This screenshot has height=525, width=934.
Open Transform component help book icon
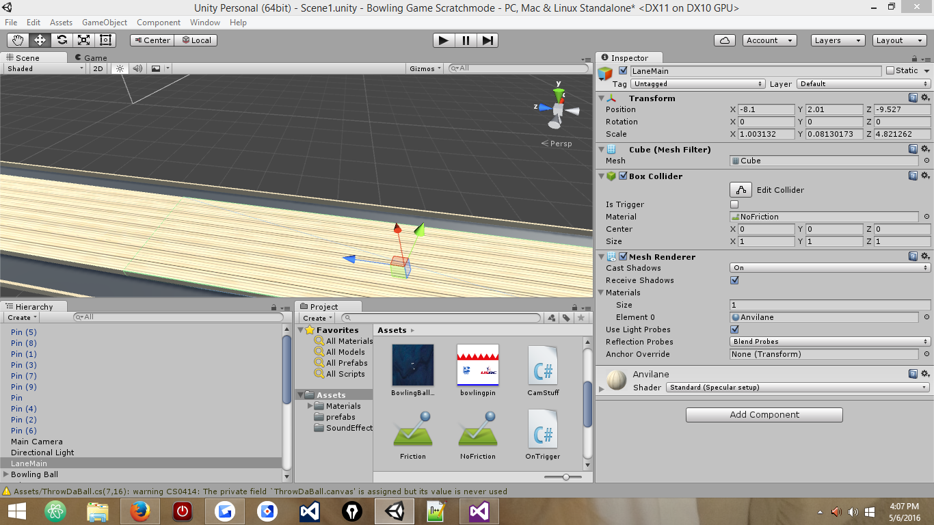[x=913, y=98]
